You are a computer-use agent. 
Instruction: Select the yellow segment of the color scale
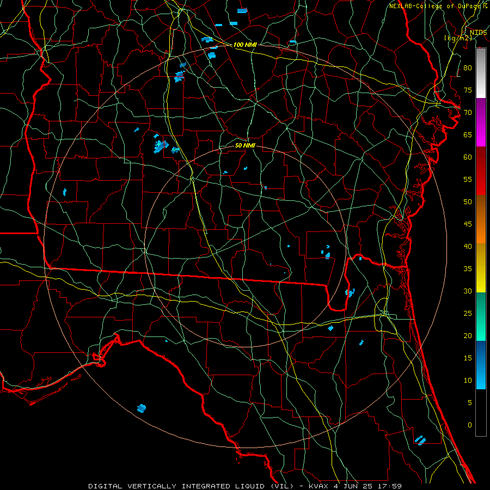(481, 268)
